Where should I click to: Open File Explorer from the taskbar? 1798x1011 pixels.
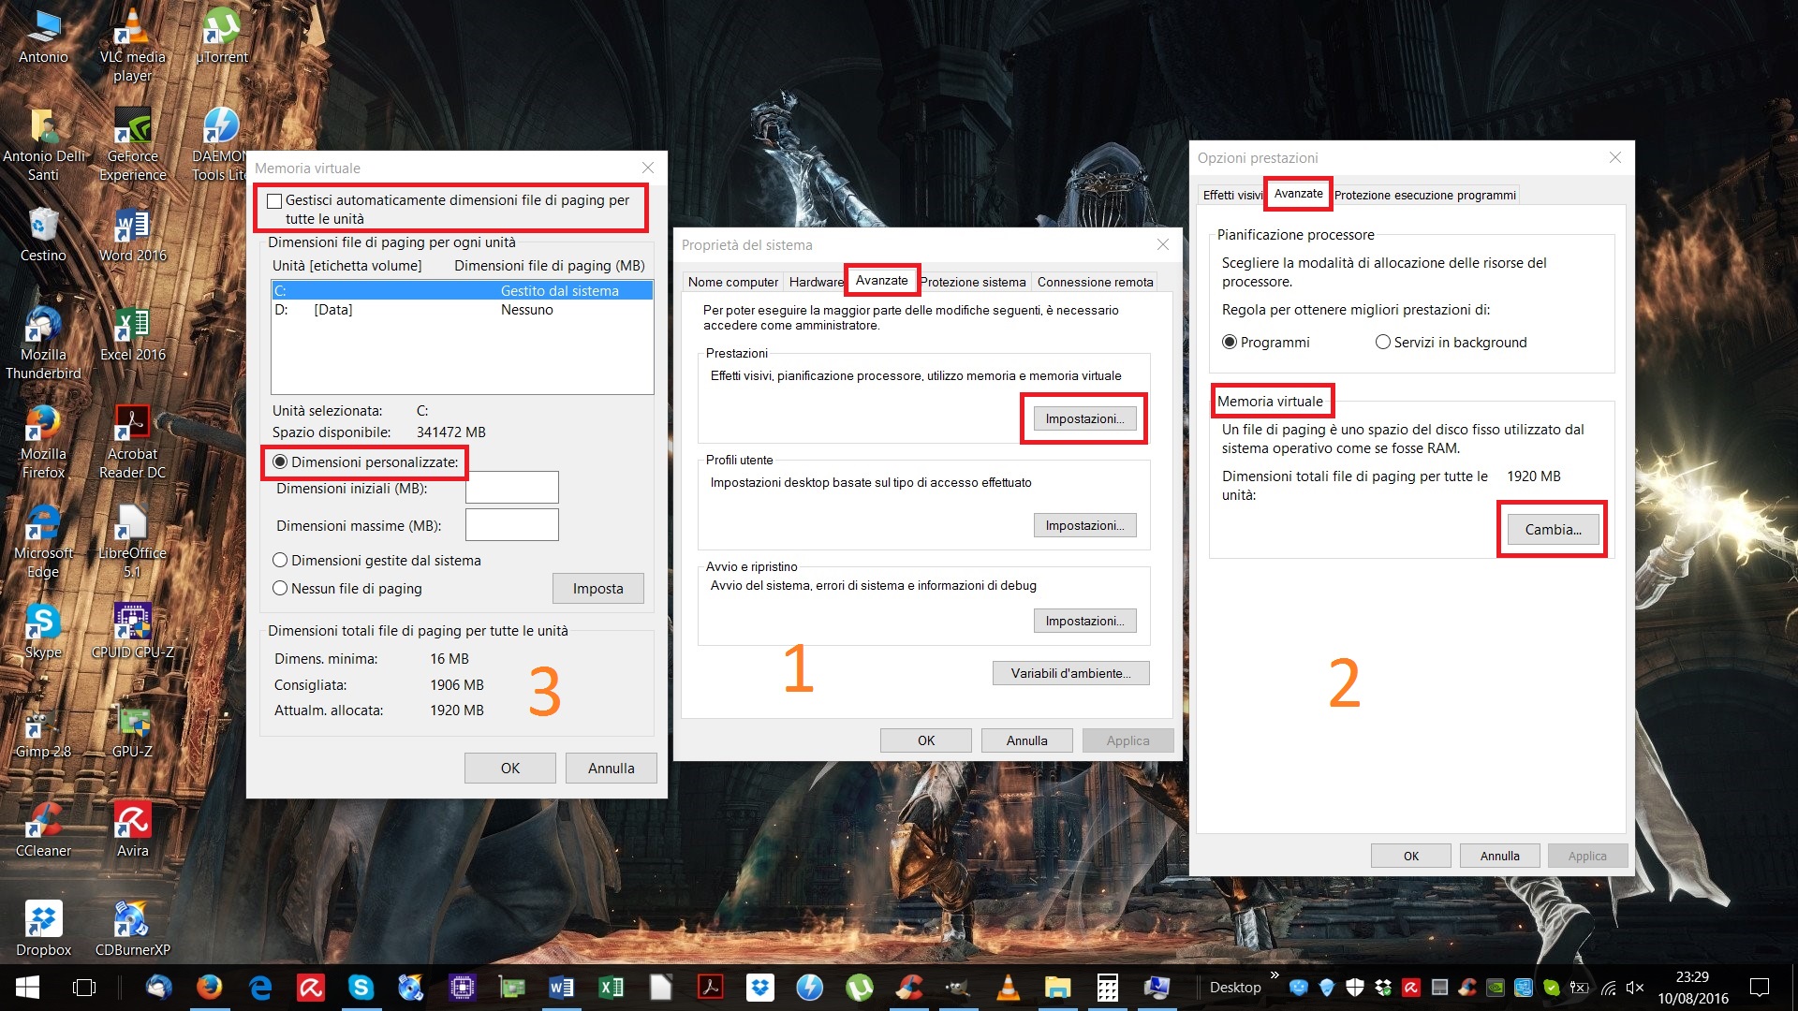point(1057,988)
